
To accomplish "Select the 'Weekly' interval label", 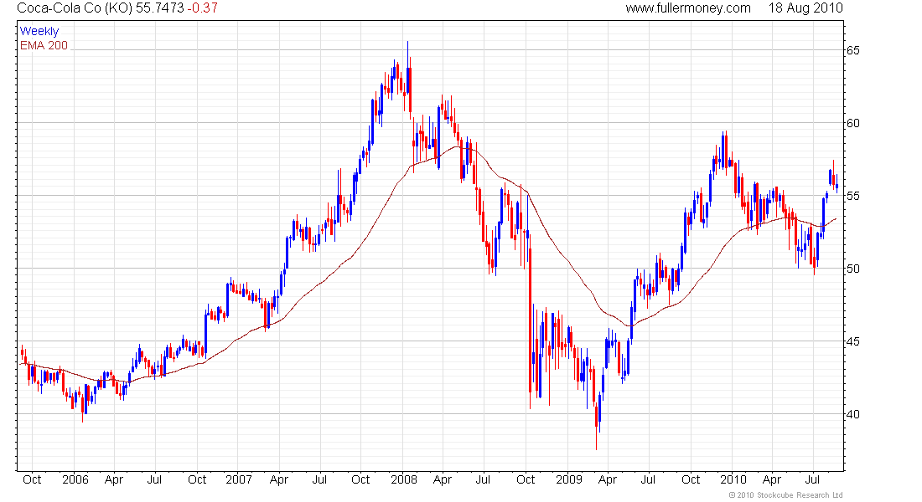I will click(39, 31).
